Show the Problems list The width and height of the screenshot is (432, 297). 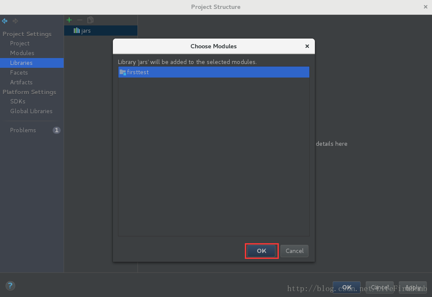[x=23, y=130]
